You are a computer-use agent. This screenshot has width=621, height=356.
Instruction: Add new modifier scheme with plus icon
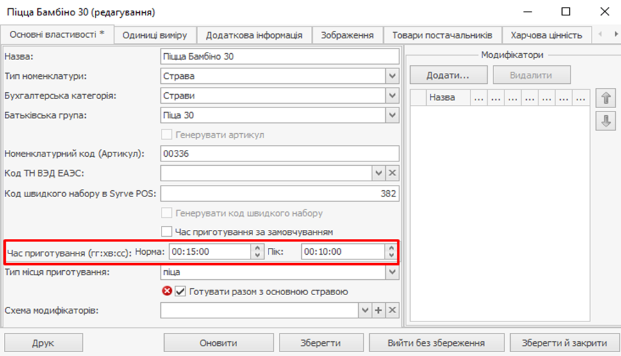379,310
